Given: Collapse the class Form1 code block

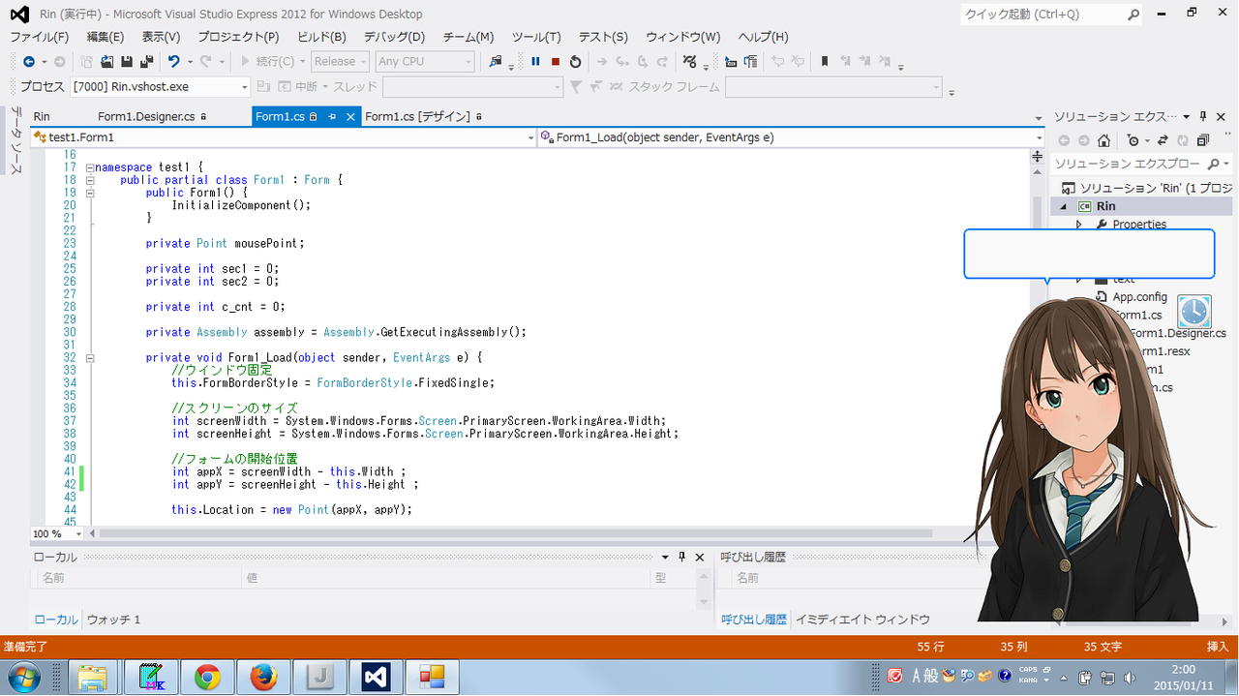Looking at the screenshot, I should (x=89, y=180).
